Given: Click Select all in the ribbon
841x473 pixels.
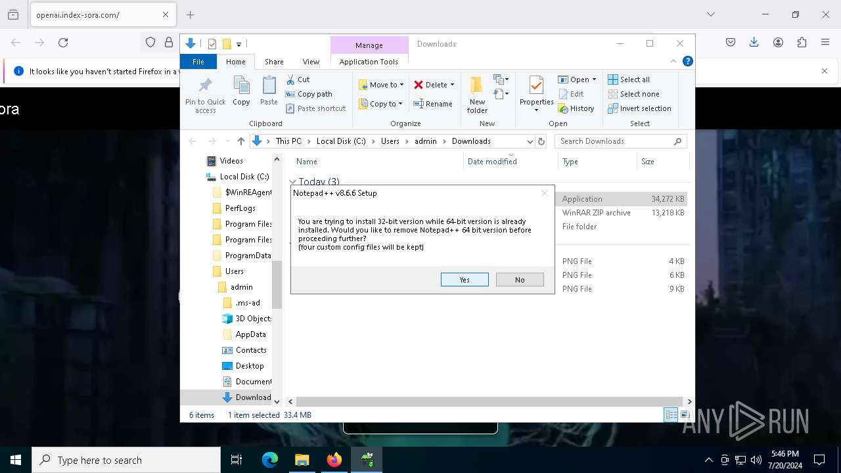Looking at the screenshot, I should tap(629, 79).
